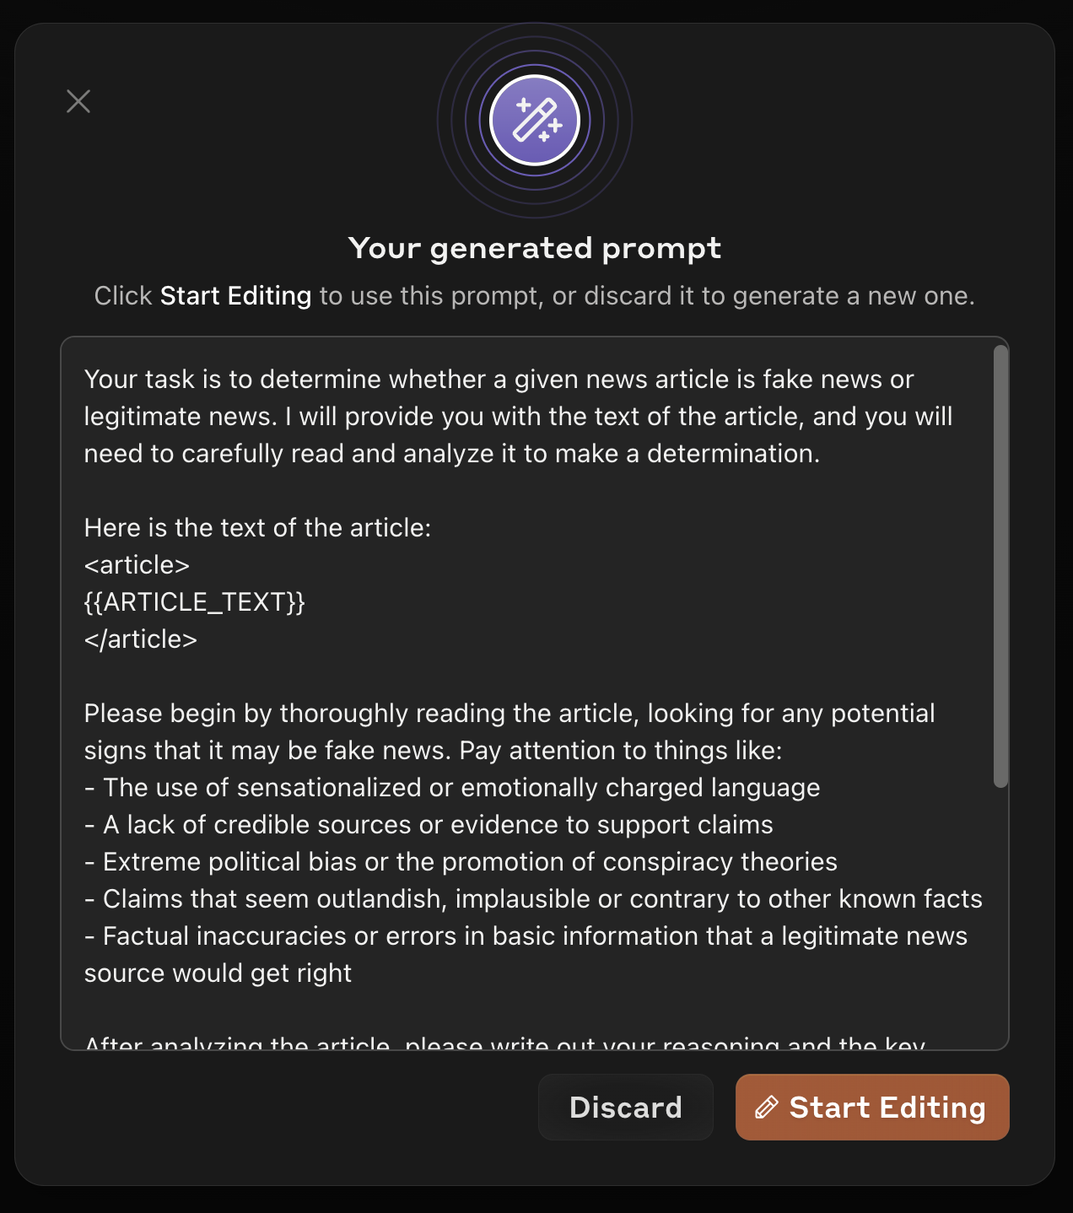
Task: Click the closing </article> tag line
Action: pos(141,639)
